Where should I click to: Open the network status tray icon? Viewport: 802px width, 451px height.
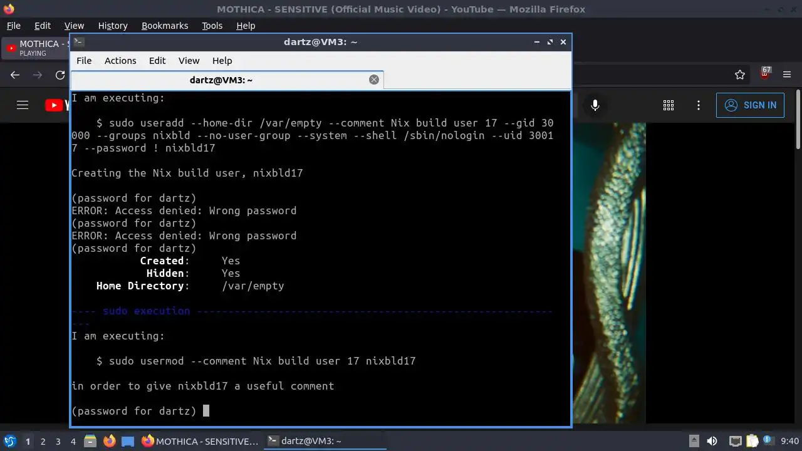[x=735, y=441]
